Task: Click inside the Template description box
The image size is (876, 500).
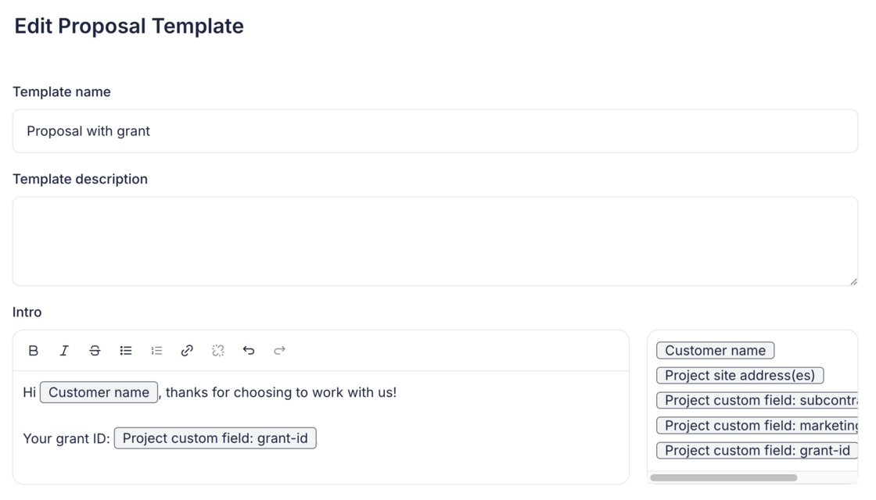Action: [x=435, y=238]
